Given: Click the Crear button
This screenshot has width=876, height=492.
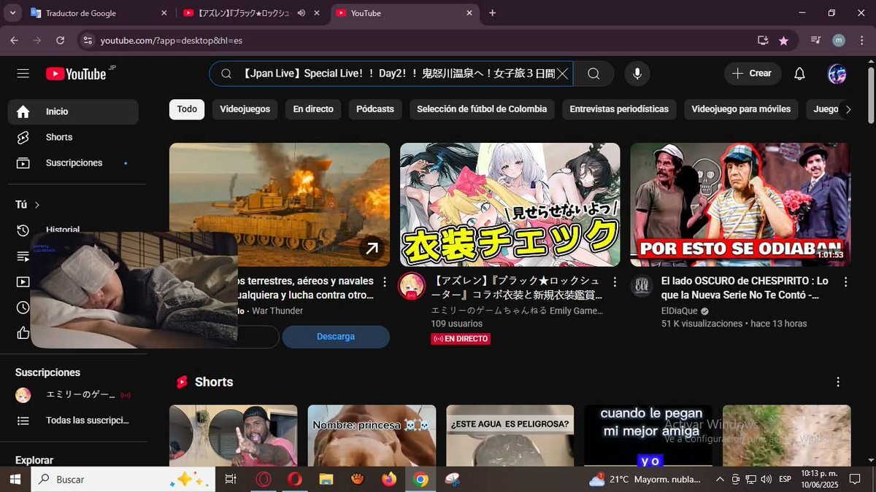Looking at the screenshot, I should [x=753, y=74].
